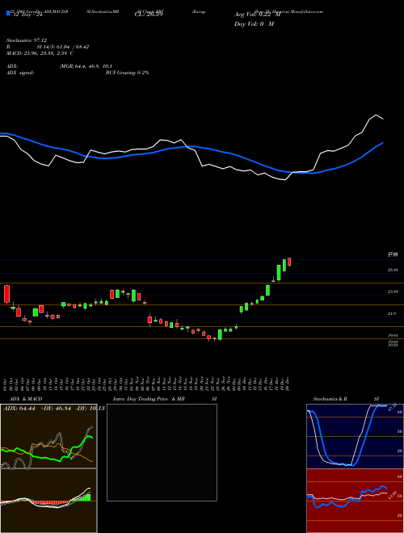Open the blue Stochastics chart panel
This screenshot has height=533, width=404.
tap(355, 436)
